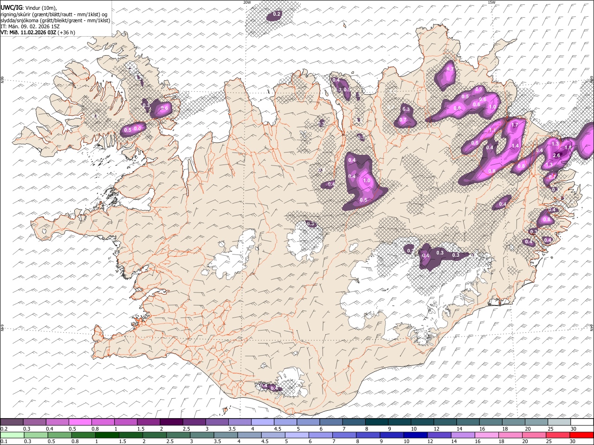Click the lower legend swatch starting at 25
Image resolution: width=594 pixels, height=445 pixels.
click(558, 435)
